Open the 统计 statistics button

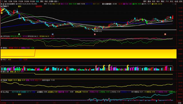tap(158, 1)
